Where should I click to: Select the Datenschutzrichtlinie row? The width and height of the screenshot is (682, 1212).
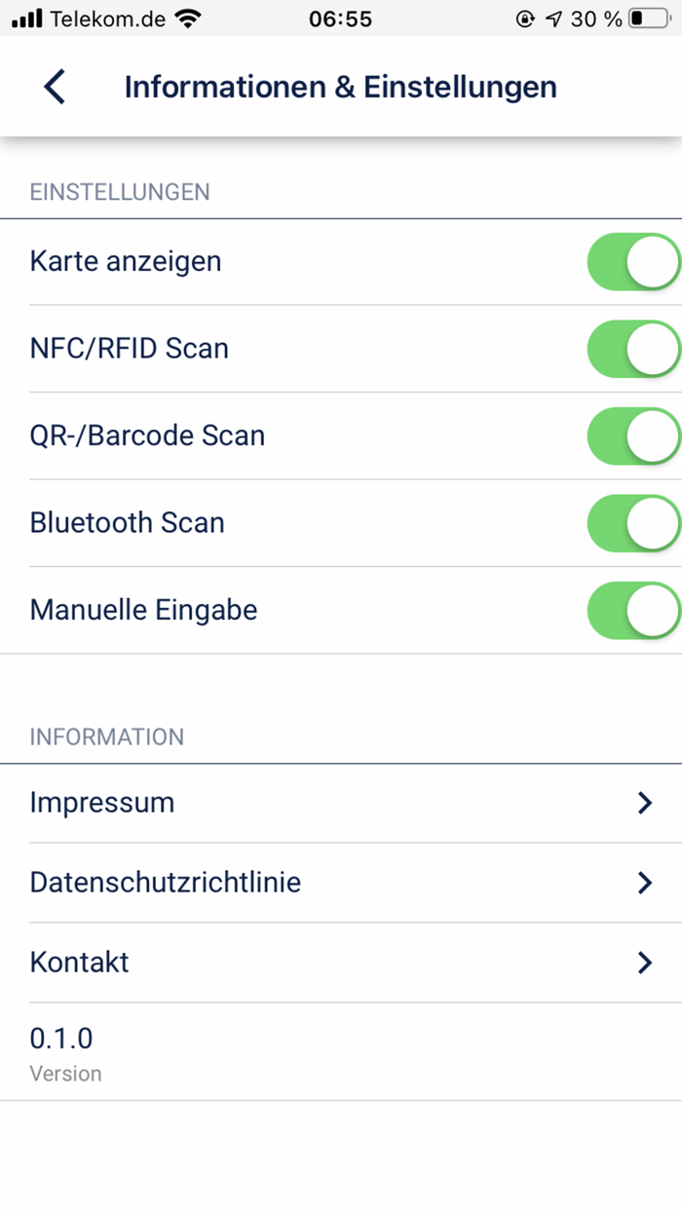click(x=341, y=883)
